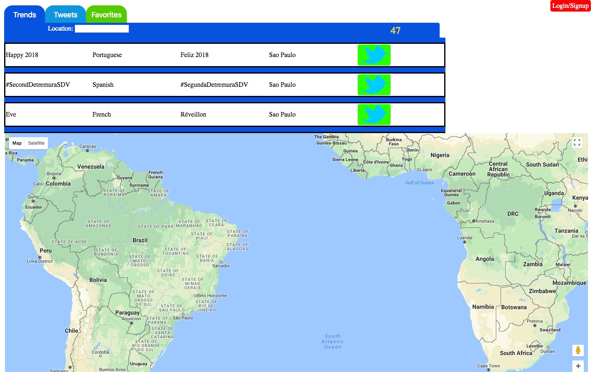The width and height of the screenshot is (595, 372).
Task: Click Lagos city marker on map
Action: pos(418,169)
